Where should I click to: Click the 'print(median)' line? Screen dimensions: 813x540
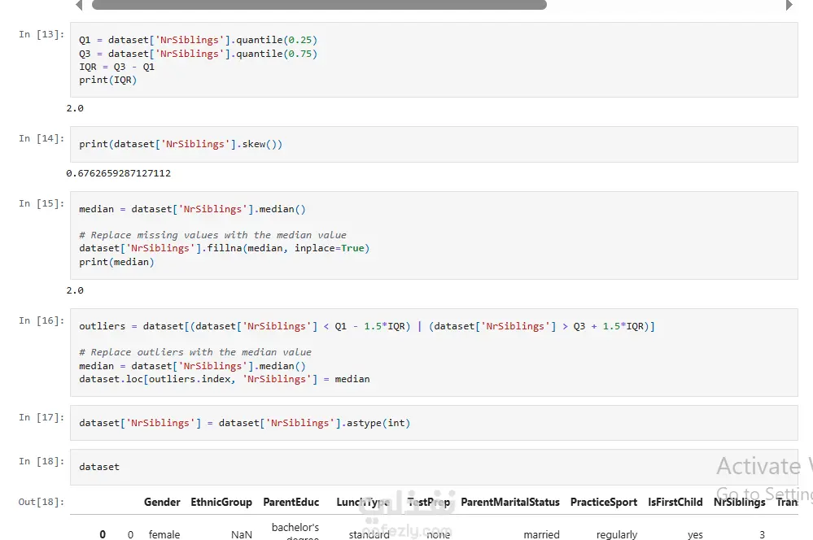tap(116, 262)
